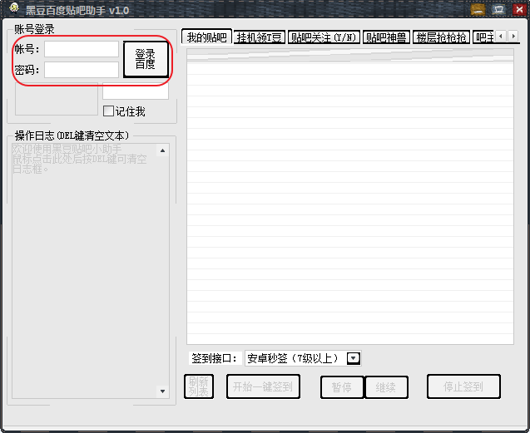Select the 贴吧关注 (Y/N) tab
This screenshot has height=433, width=530.
[x=324, y=37]
